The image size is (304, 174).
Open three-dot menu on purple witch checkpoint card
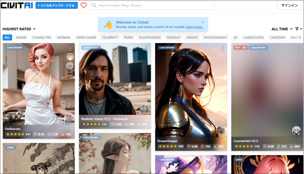[x=223, y=161]
